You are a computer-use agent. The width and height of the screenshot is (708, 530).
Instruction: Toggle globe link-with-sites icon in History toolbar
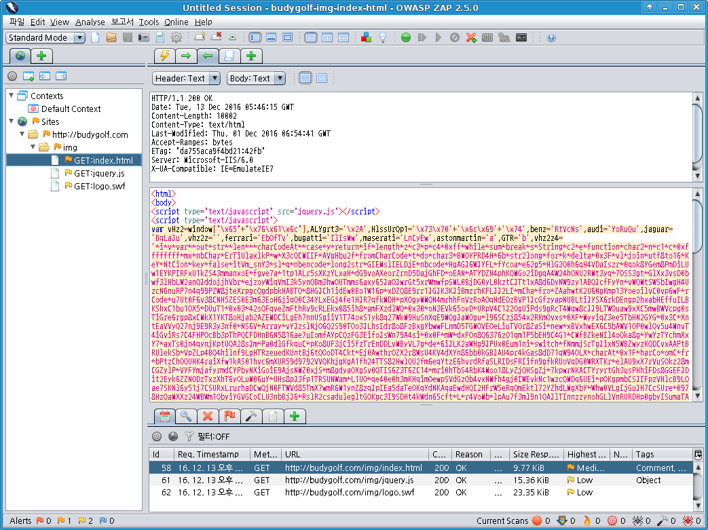[173, 436]
